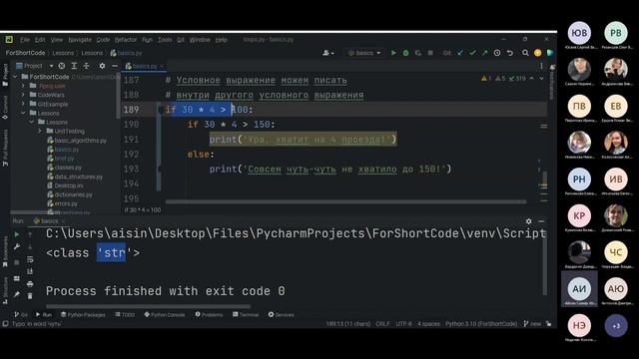Open the basics run configuration dropdown
Viewport: 639px width, 359px height.
tap(364, 53)
